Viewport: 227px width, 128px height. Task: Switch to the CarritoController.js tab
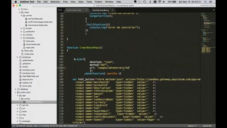pos(101,10)
